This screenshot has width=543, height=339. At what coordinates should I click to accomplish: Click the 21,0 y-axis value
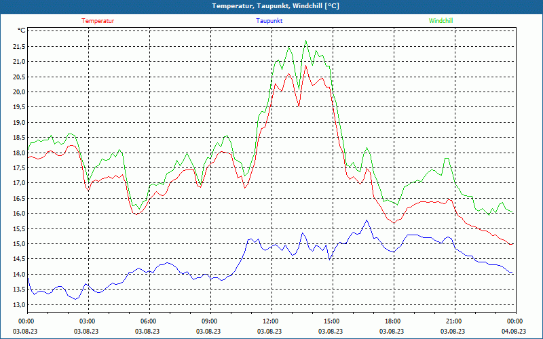click(19, 62)
